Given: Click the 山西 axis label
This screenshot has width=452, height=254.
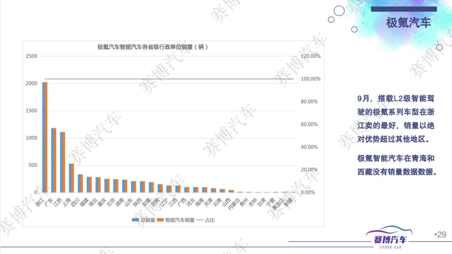Looking at the screenshot, I should pos(227,202).
